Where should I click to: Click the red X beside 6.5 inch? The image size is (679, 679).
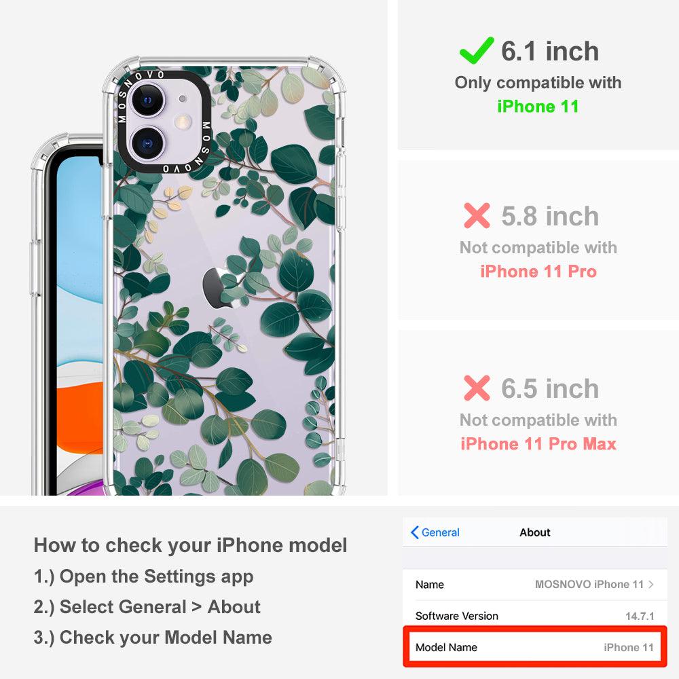477,388
